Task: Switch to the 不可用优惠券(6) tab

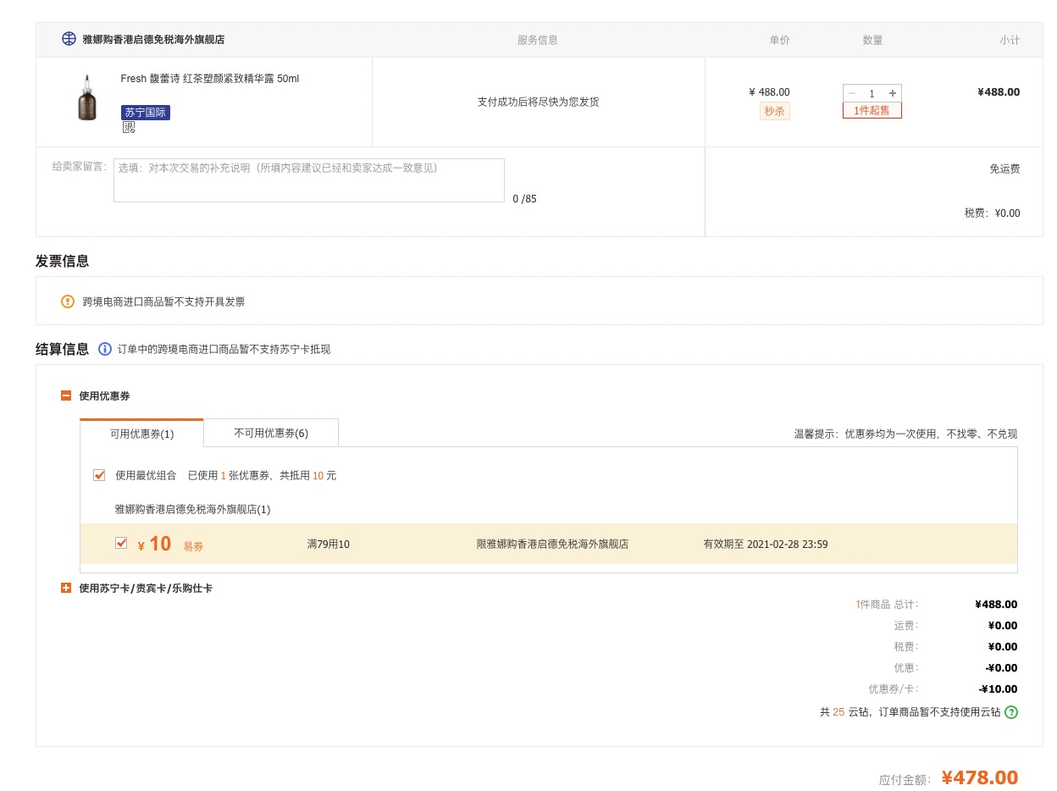Action: (x=271, y=433)
